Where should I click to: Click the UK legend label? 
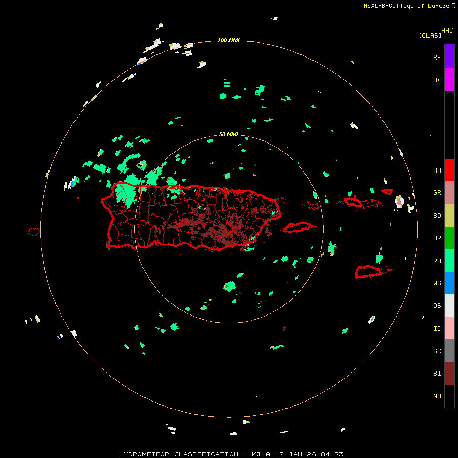click(x=437, y=80)
